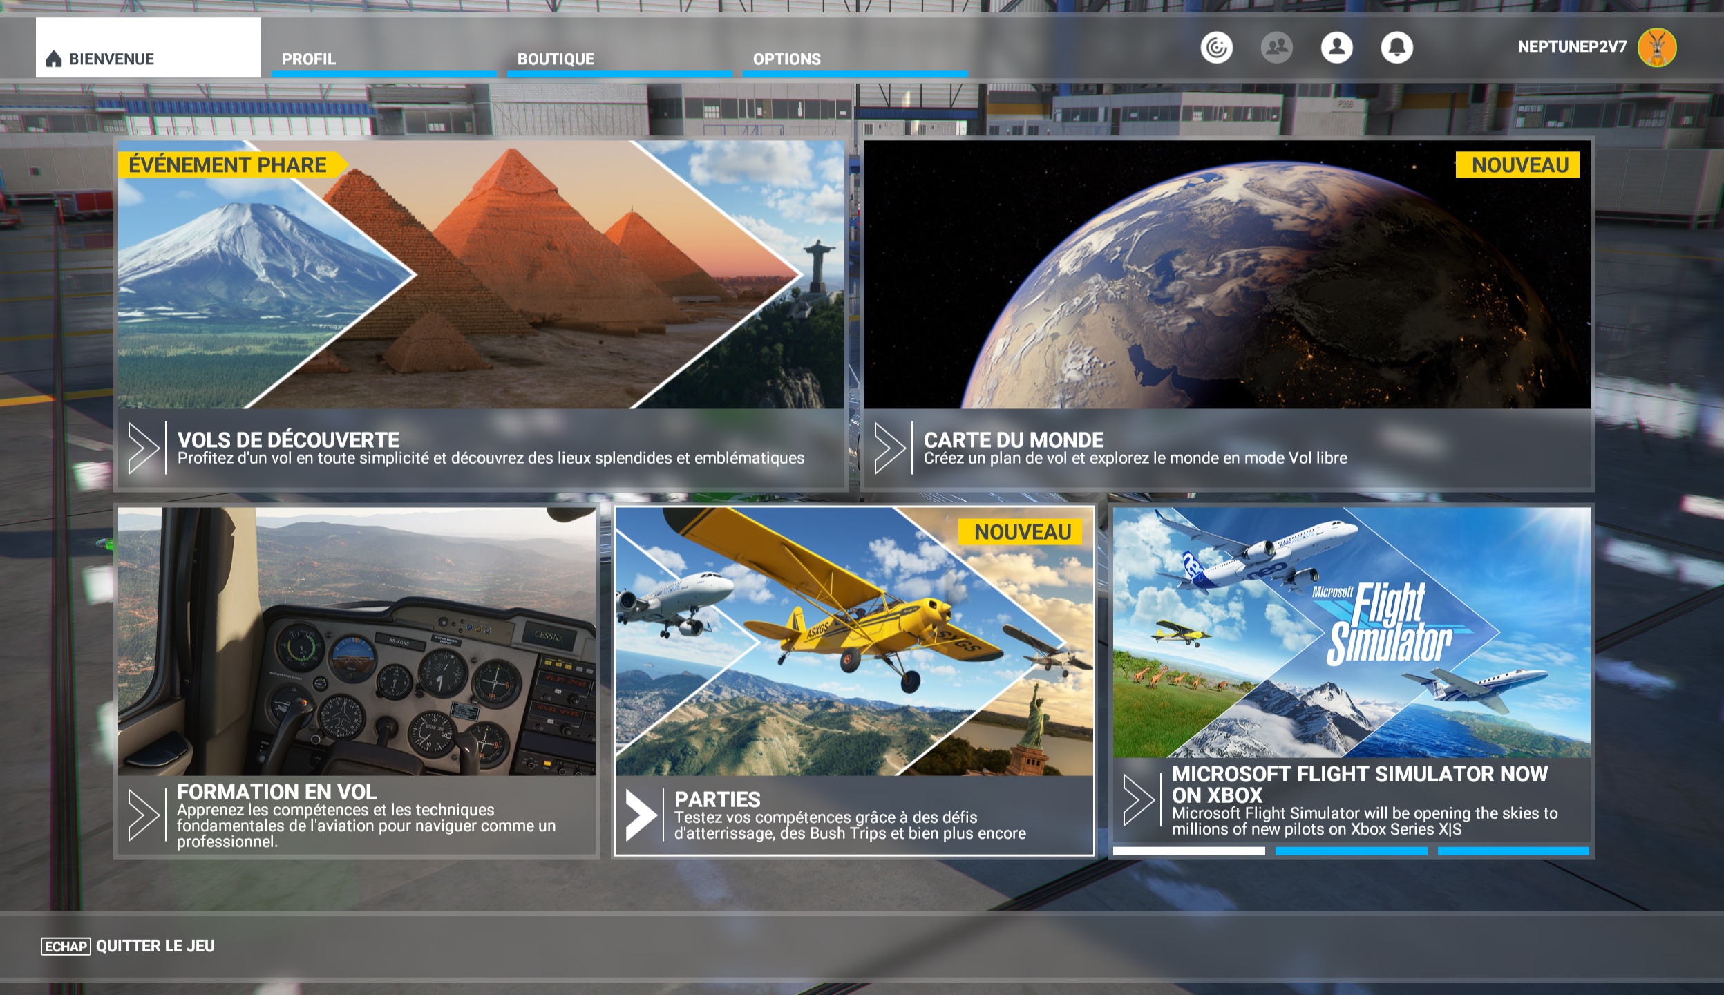Click the Vols de Découverte description text
Screen dimensions: 1724x995
click(491, 458)
